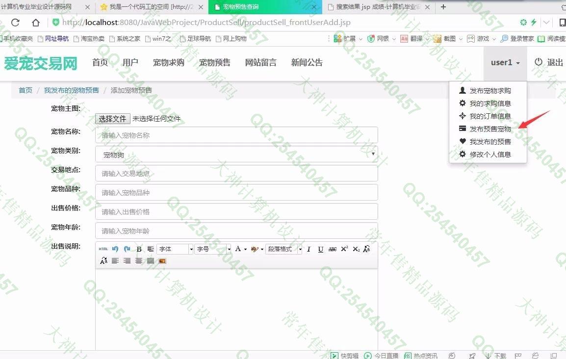Open 今日直播 in status bar
Viewport: 566px width, 359px height.
[381, 356]
